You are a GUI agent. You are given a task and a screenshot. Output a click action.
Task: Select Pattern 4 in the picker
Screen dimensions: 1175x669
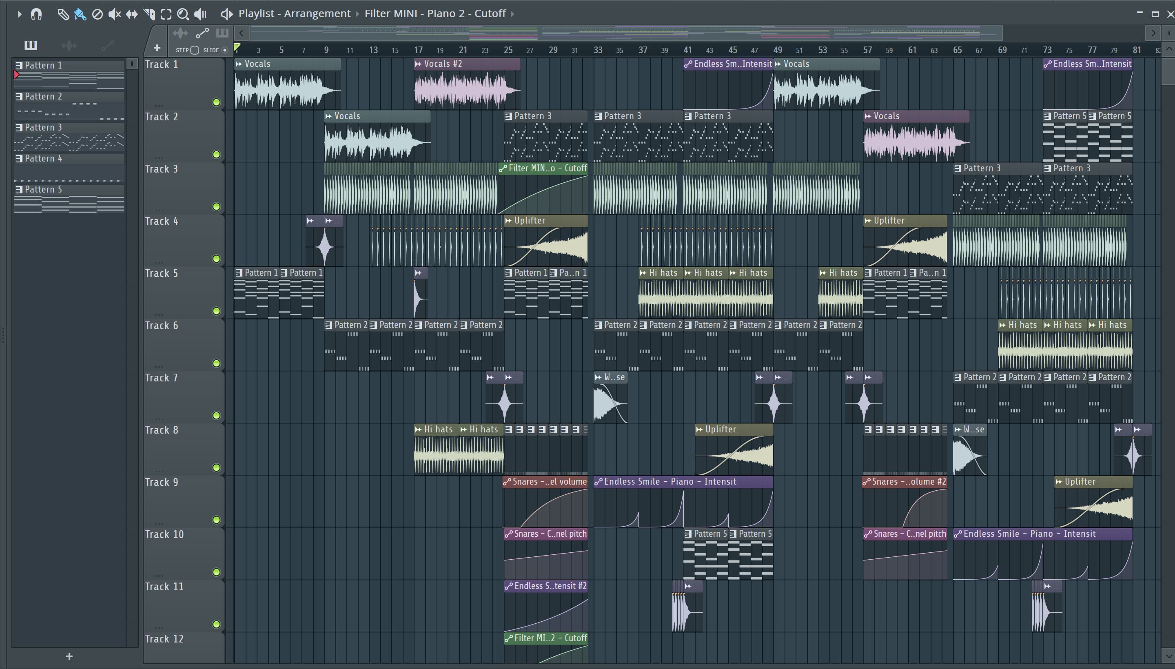click(69, 167)
